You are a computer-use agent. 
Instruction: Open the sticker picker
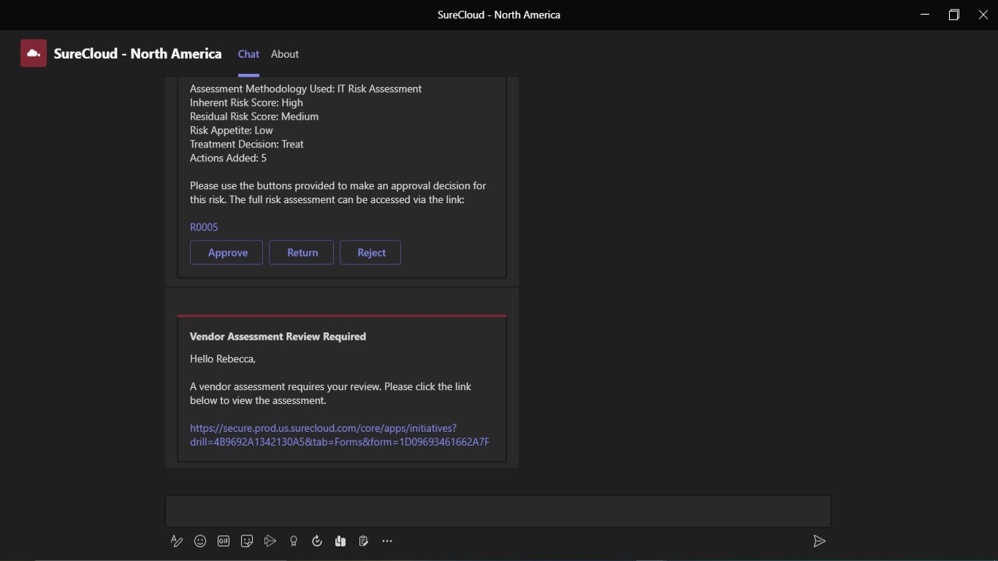247,541
